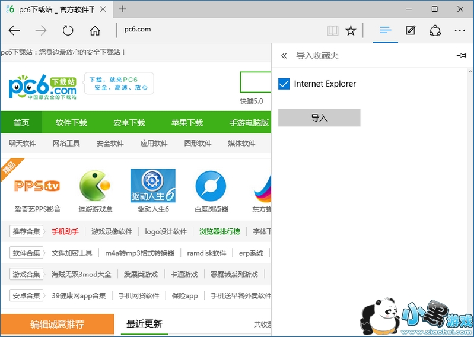The width and height of the screenshot is (474, 337).
Task: Open the More actions ellipsis menu
Action: 460,30
